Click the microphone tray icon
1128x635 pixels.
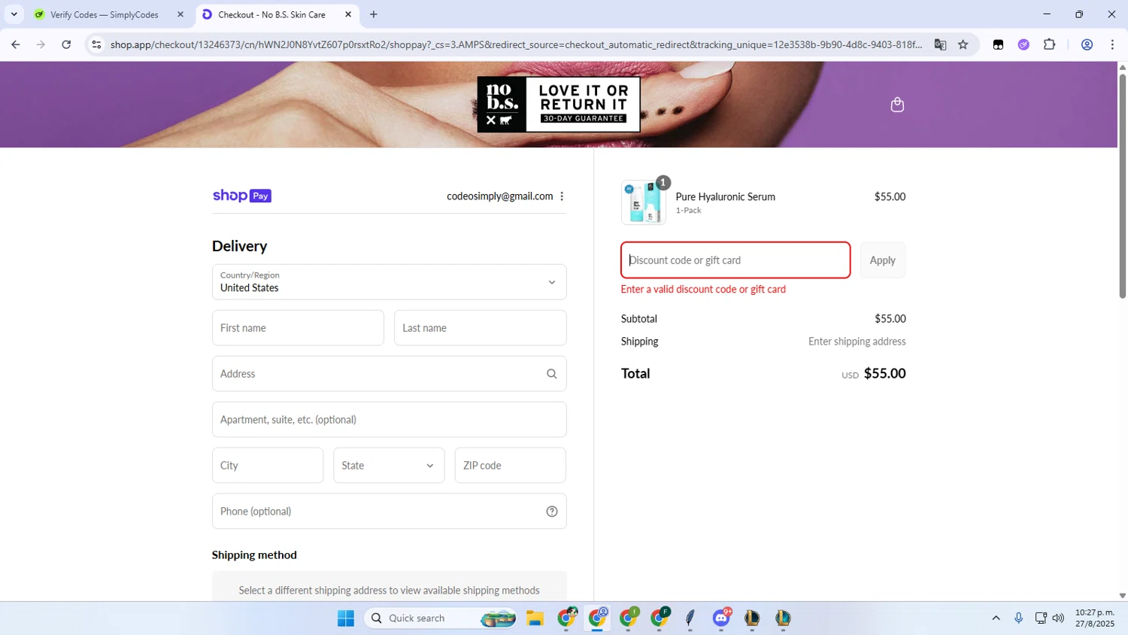pos(1018,618)
